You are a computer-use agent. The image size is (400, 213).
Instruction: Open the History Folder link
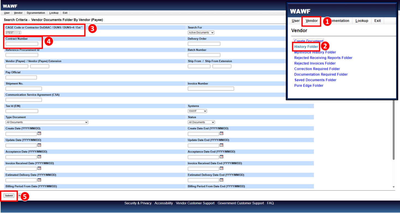click(306, 47)
